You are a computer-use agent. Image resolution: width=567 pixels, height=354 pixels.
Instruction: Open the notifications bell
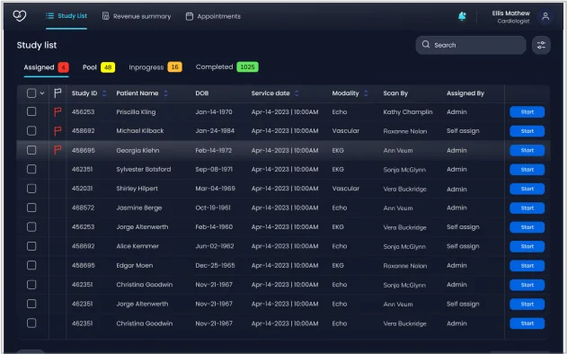pyautogui.click(x=462, y=16)
